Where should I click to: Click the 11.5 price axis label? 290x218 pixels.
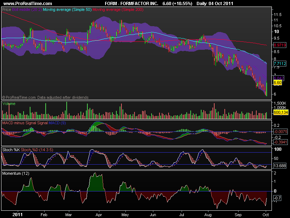tap(278, 15)
